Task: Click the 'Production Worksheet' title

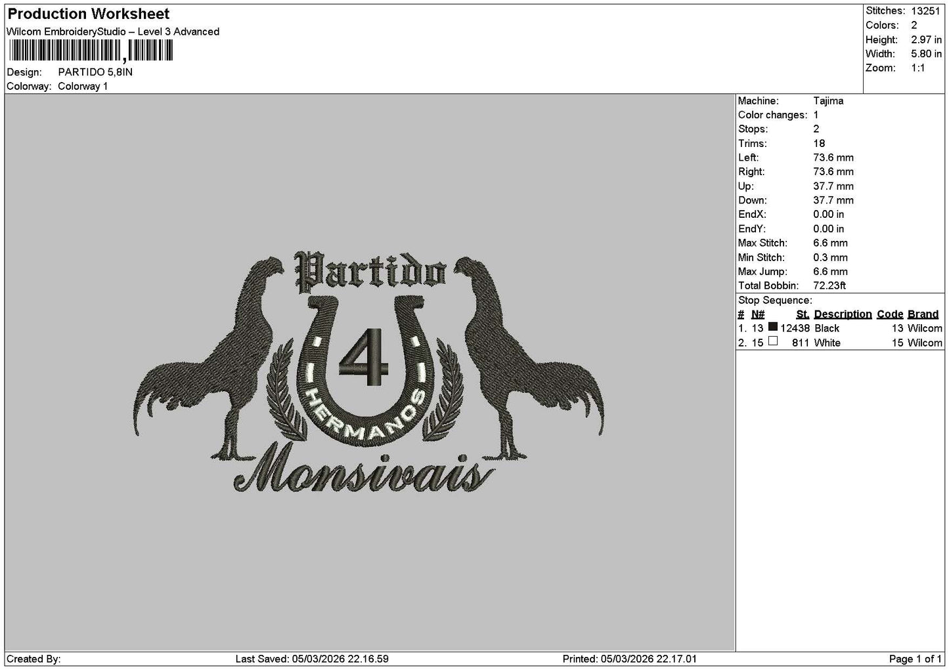Action: pos(88,14)
